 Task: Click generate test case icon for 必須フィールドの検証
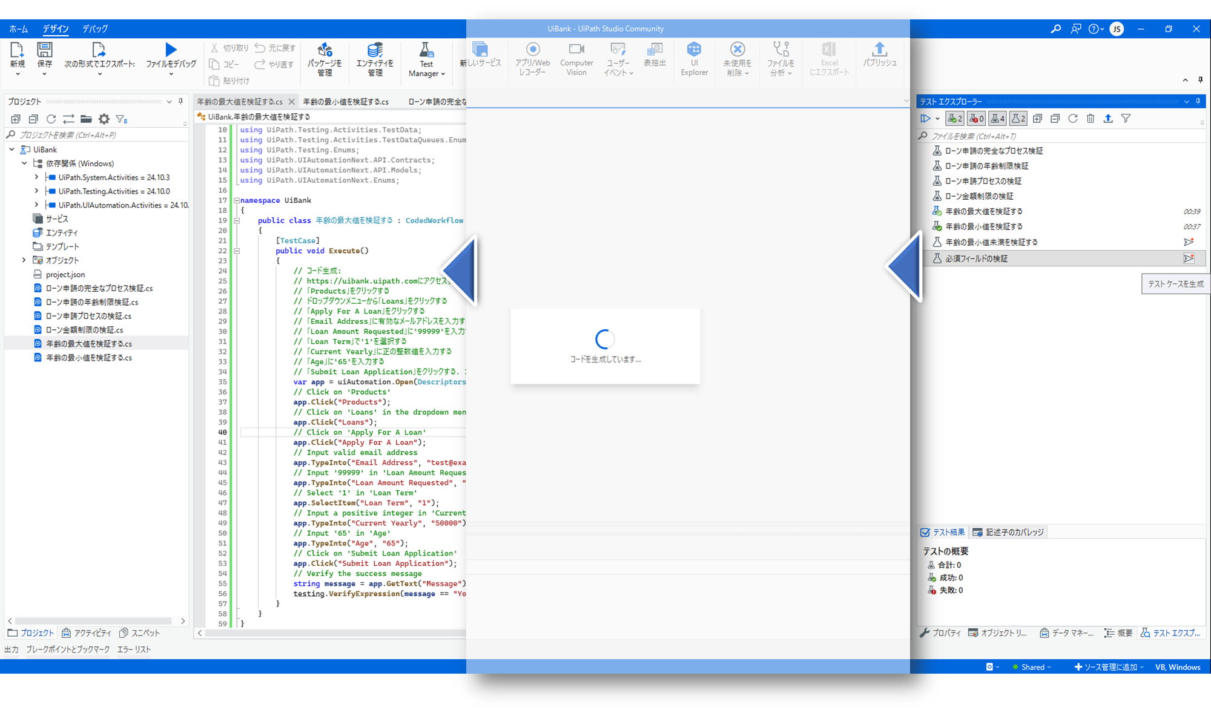[1189, 258]
